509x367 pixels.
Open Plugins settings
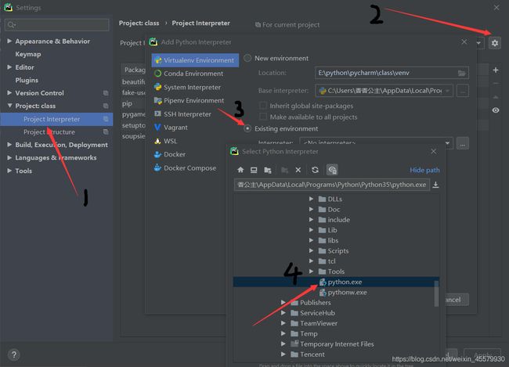(27, 80)
